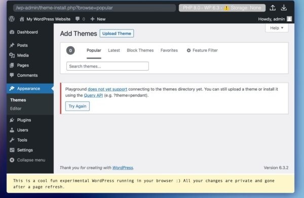Click the Users person icon
304x198 pixels.
click(12, 130)
